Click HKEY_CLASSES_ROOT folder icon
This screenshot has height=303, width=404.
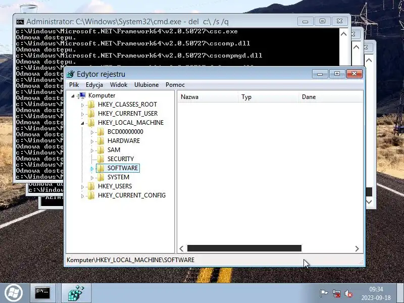(91, 105)
